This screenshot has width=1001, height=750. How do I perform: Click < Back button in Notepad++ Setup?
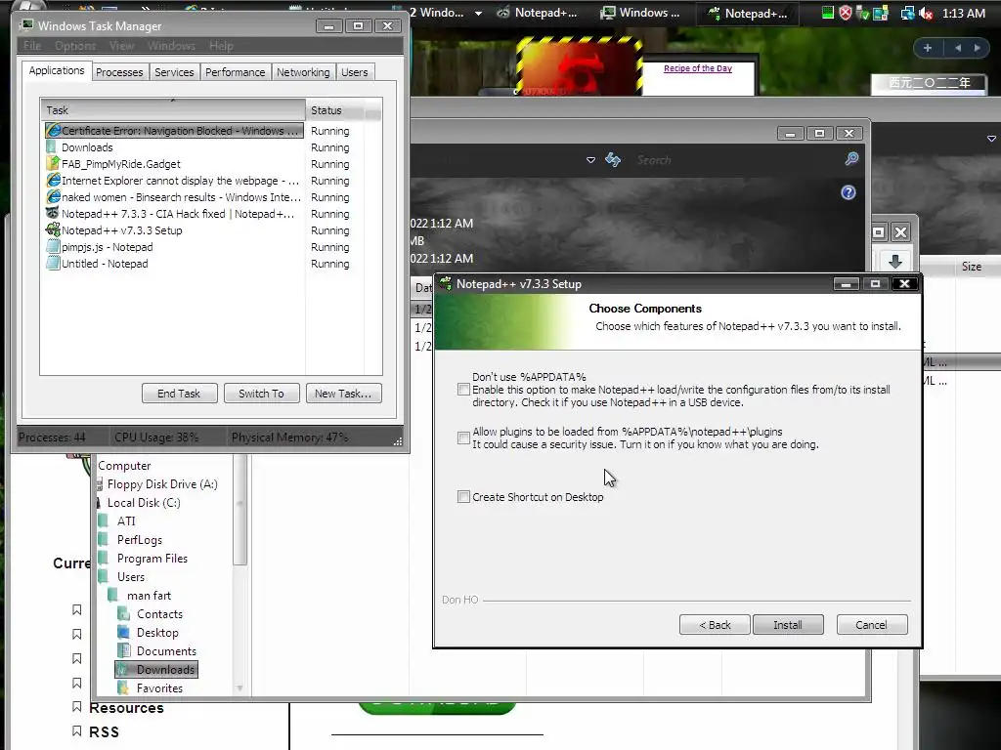(x=715, y=625)
